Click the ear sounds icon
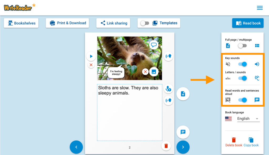The image size is (269, 155). 257,78
